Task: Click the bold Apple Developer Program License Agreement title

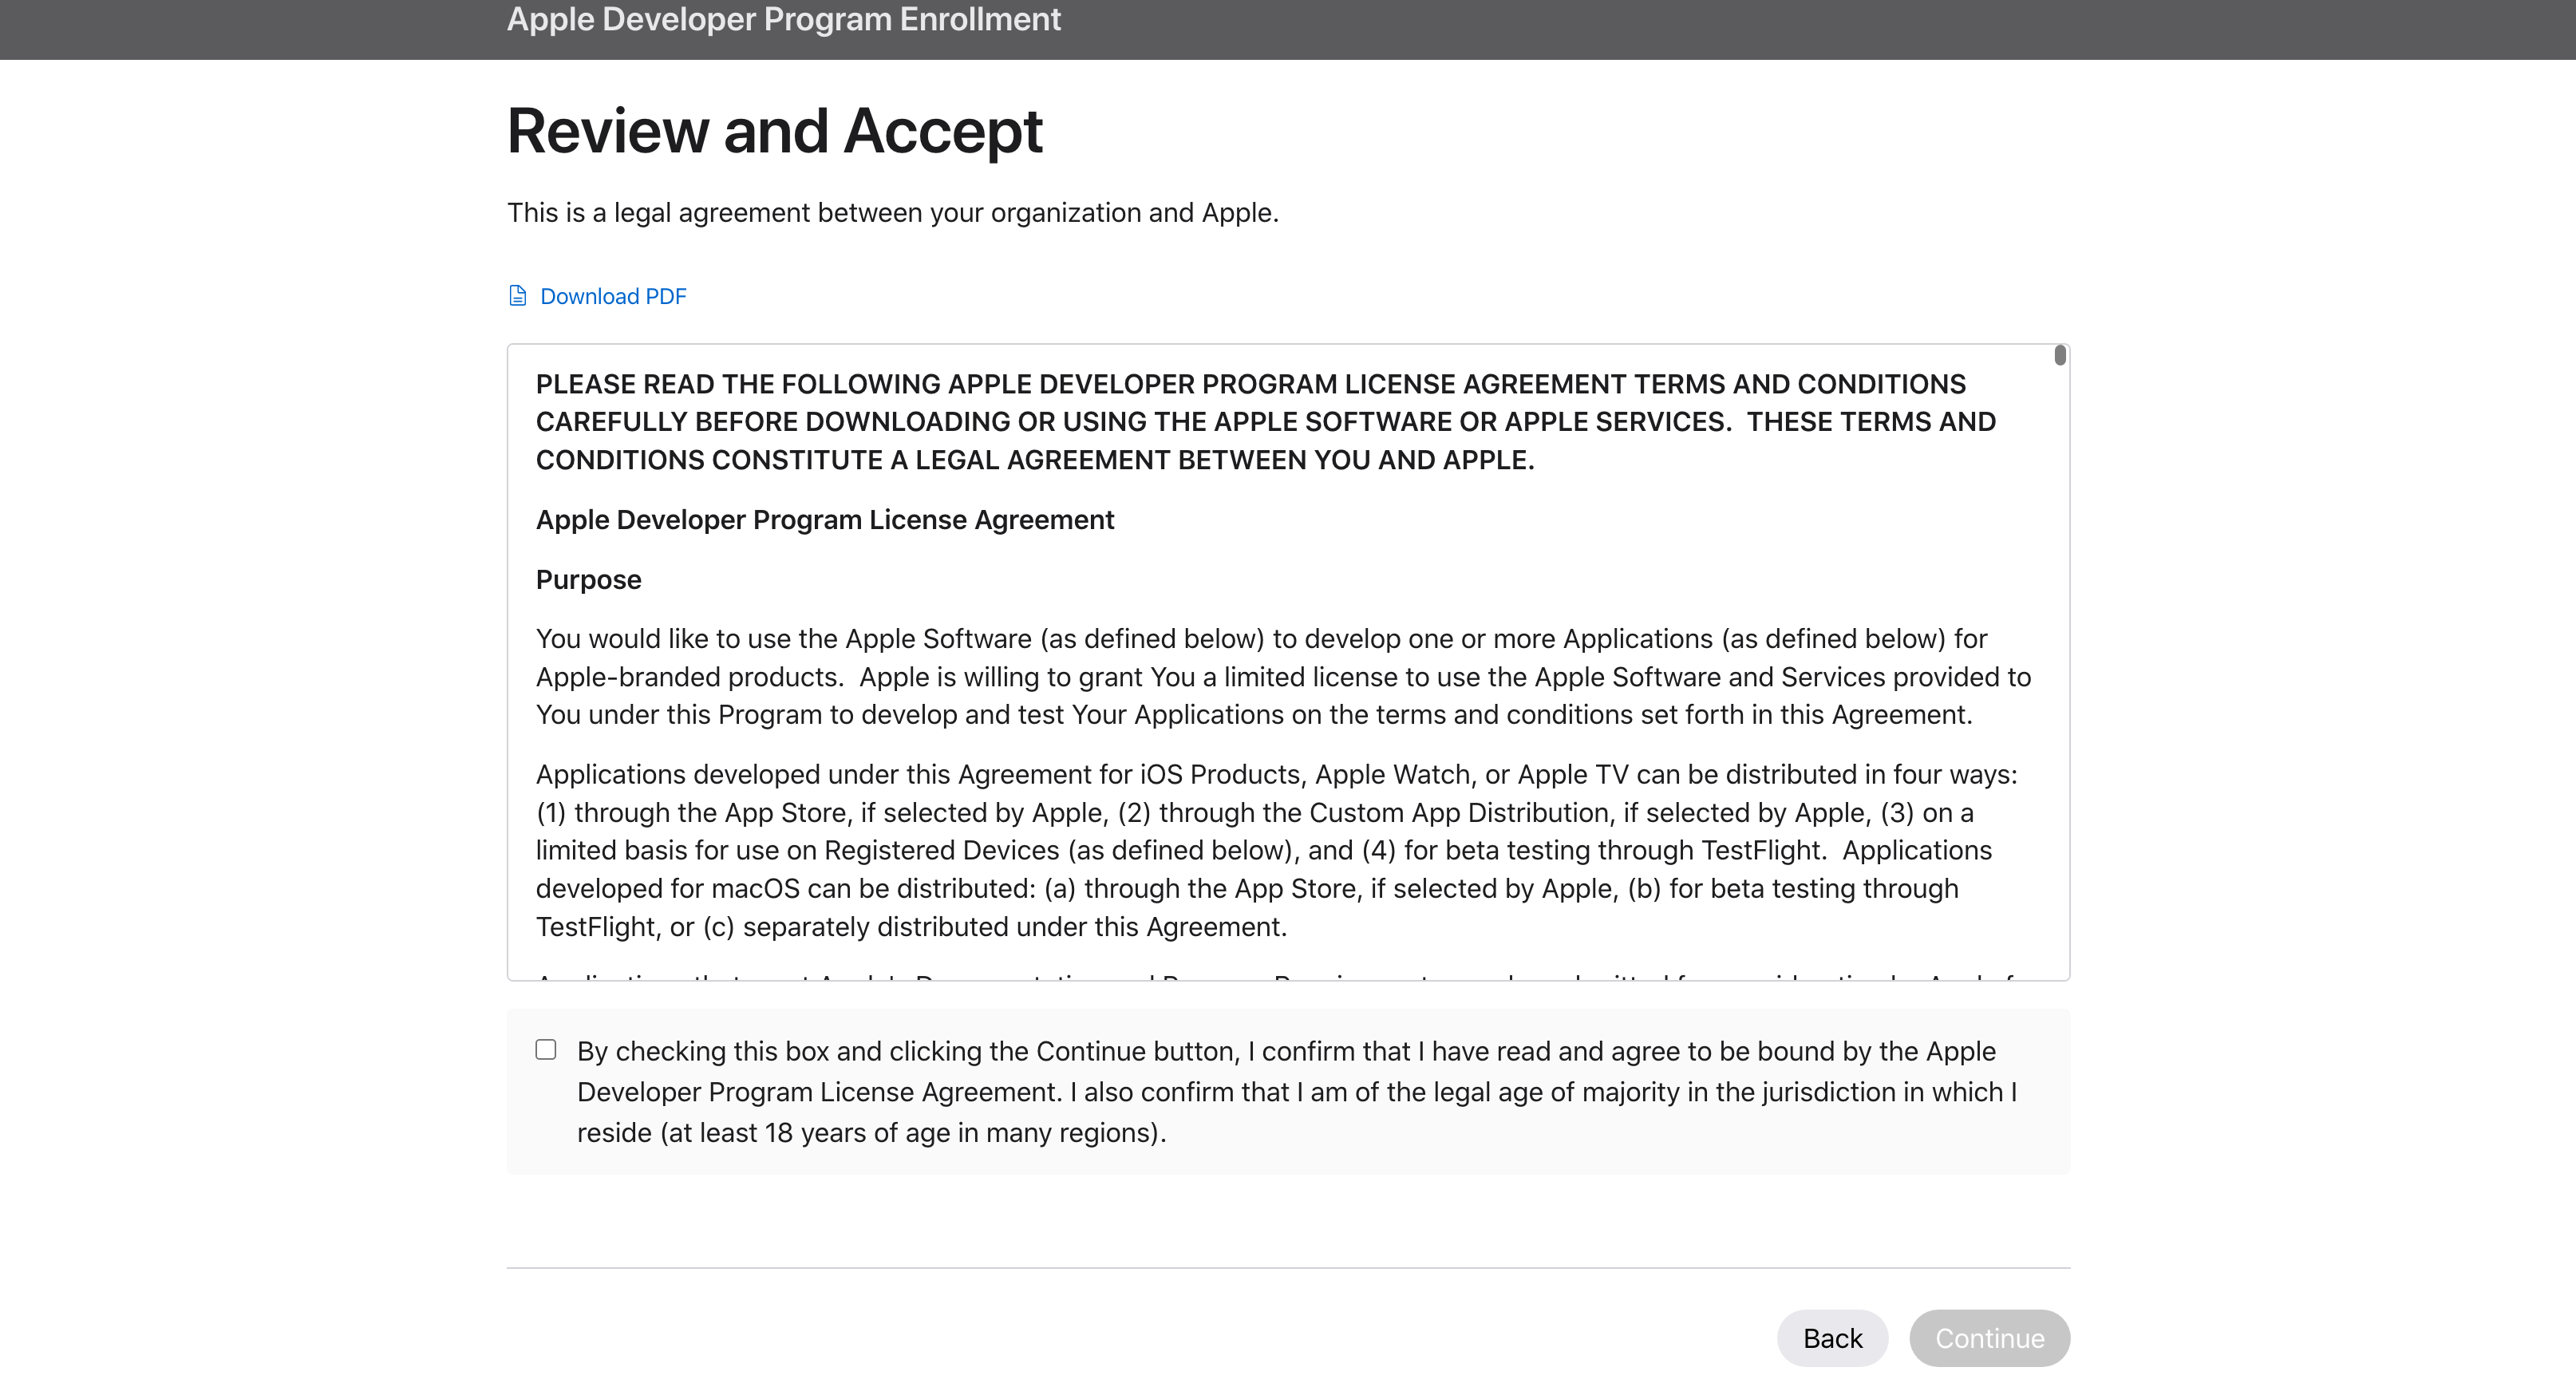Action: [824, 520]
